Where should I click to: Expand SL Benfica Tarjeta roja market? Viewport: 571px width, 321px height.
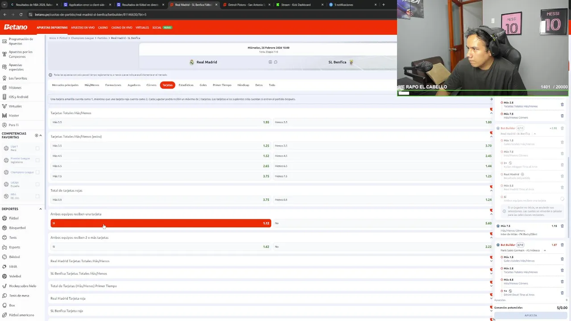pyautogui.click(x=271, y=311)
